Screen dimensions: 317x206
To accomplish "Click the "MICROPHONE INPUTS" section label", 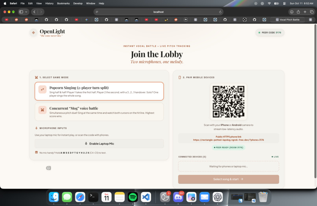I will click(53, 128).
